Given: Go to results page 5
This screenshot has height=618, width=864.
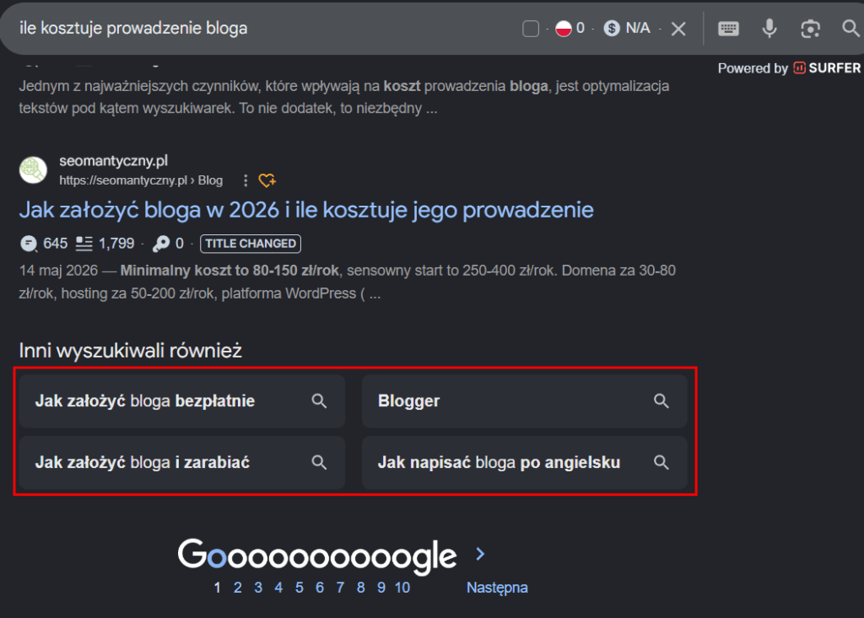Looking at the screenshot, I should click(300, 588).
